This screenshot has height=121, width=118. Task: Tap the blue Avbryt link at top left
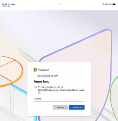pos(6,6)
